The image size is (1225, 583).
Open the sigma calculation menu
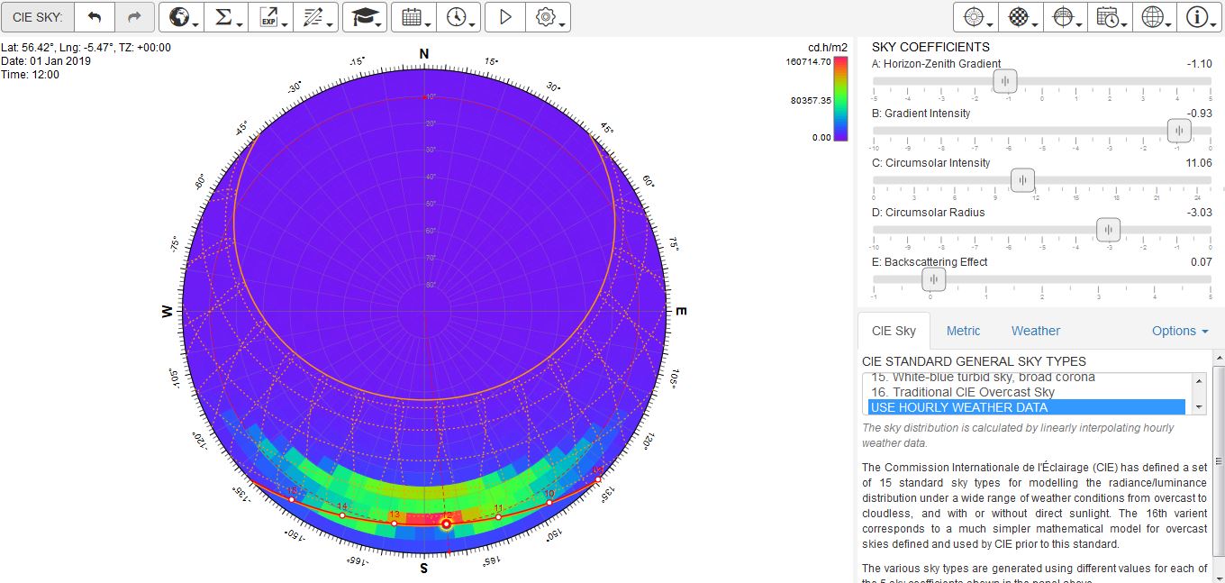(227, 17)
